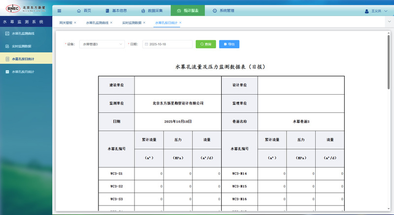Expand the 设备 dropdown showing 水幕巷道3
Viewport: 394px width, 215px height.
102,44
